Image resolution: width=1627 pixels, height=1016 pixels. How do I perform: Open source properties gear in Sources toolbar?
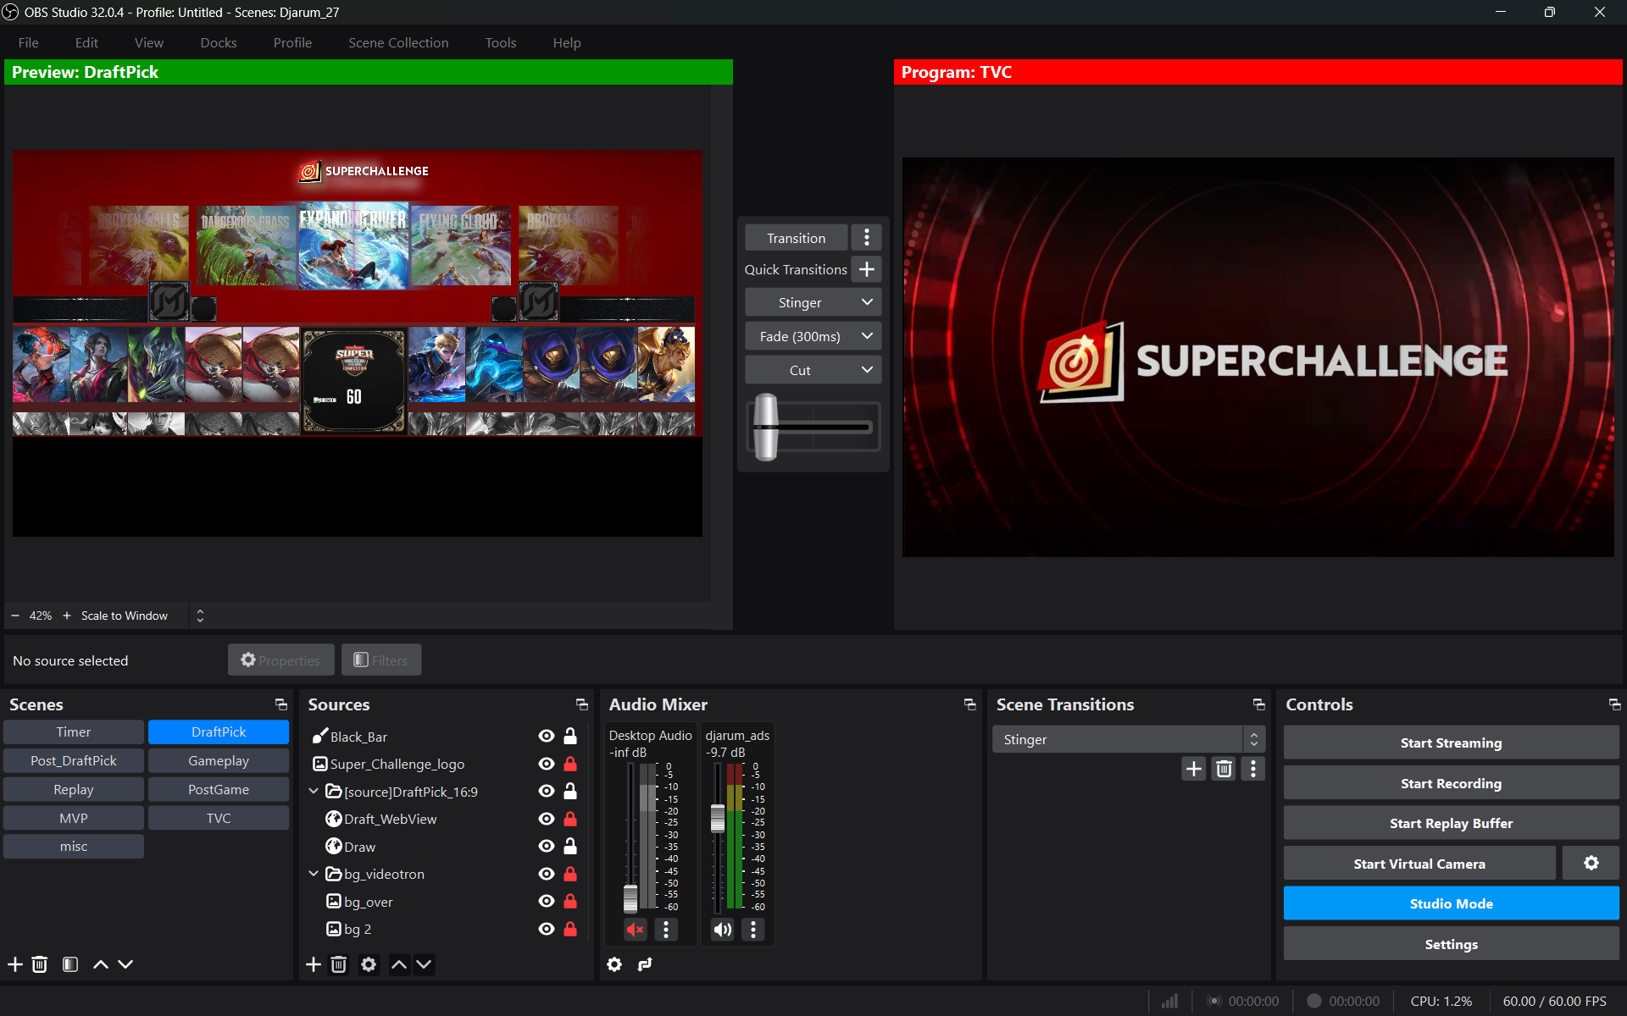(x=369, y=964)
